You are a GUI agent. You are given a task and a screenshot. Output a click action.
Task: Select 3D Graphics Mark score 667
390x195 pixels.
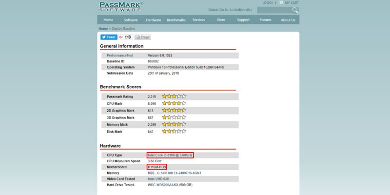point(151,117)
